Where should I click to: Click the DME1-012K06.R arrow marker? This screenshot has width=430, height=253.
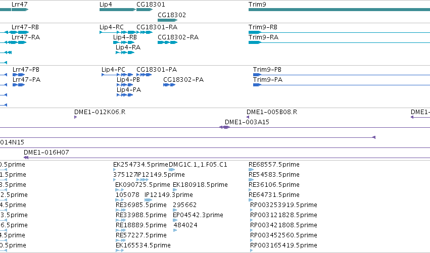coord(75,117)
